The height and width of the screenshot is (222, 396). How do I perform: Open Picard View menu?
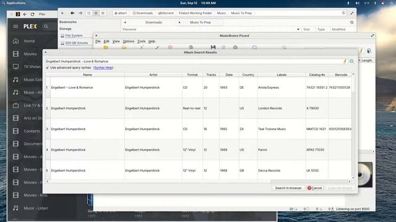click(x=116, y=41)
